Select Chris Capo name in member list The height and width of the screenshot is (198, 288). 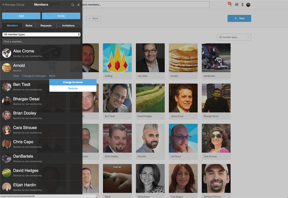click(23, 142)
